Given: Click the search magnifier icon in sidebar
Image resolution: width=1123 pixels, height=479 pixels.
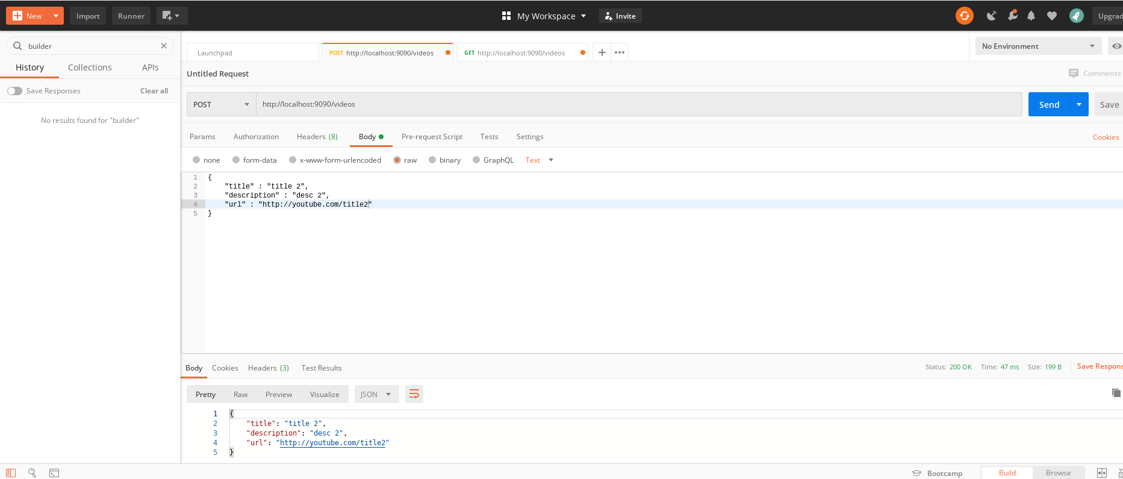Looking at the screenshot, I should [17, 46].
